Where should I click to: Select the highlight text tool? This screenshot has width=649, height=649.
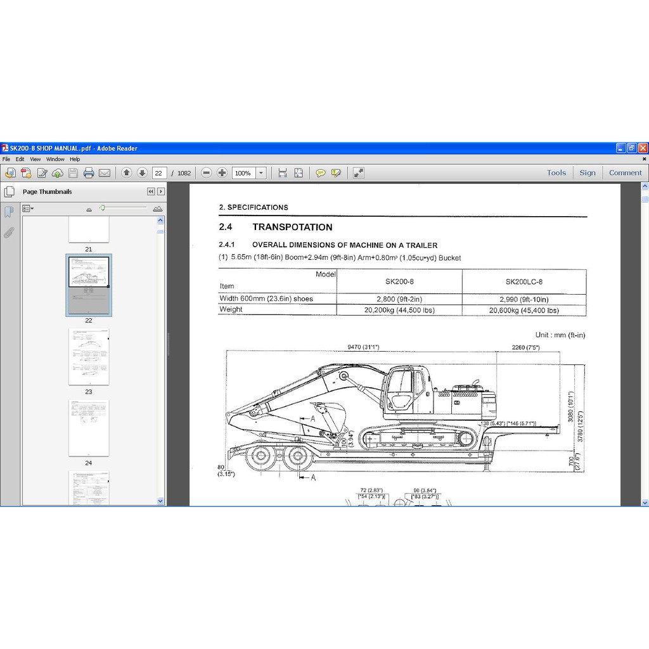coord(336,173)
